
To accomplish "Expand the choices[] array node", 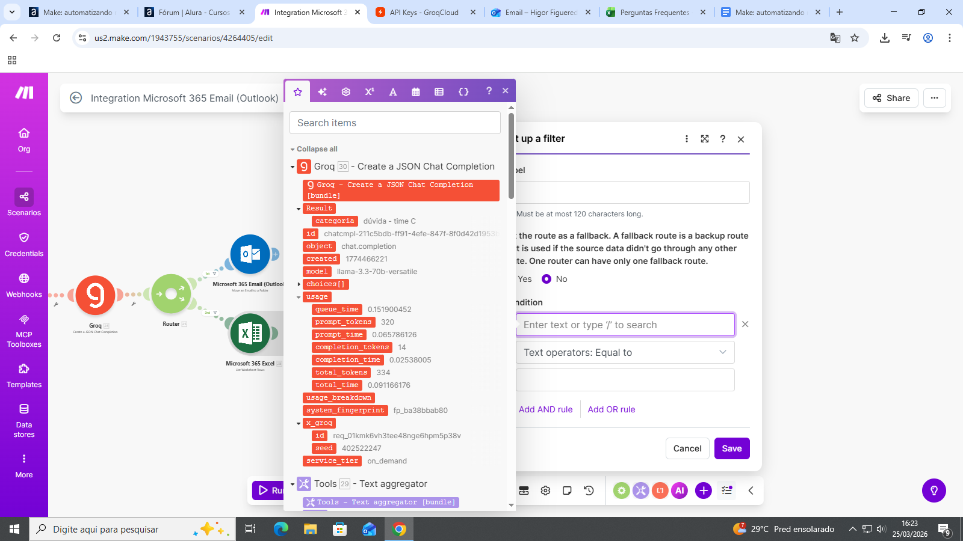I will [x=299, y=284].
